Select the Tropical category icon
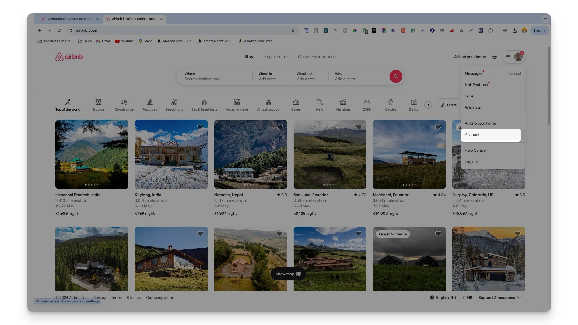 [99, 102]
